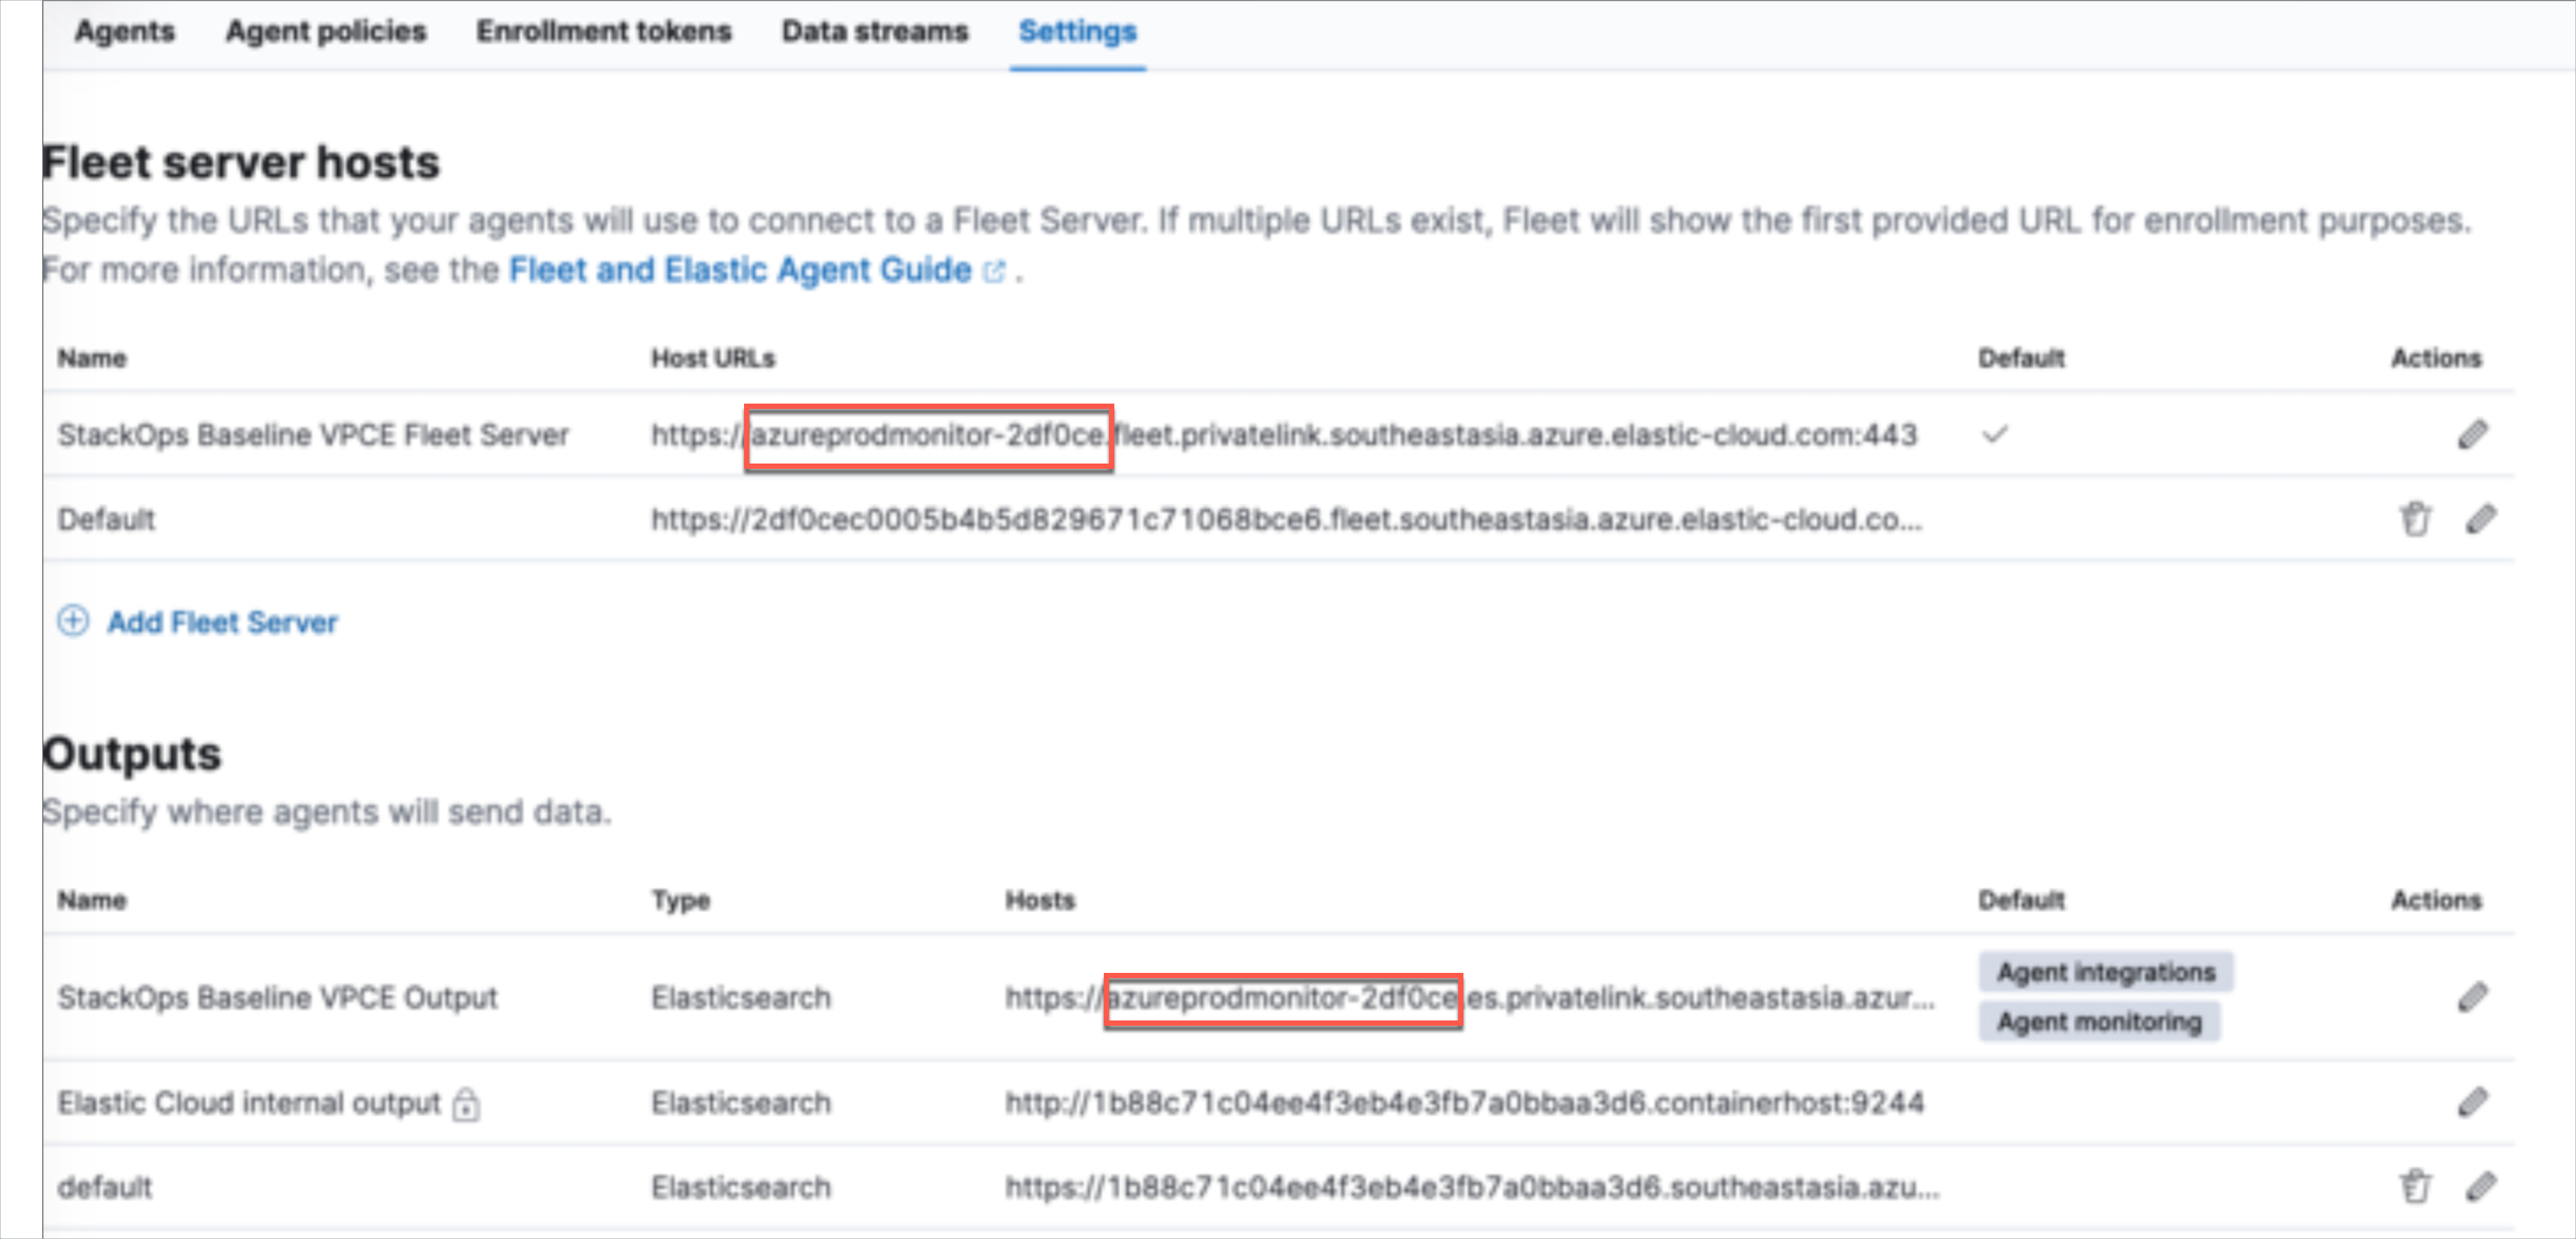Delete the default Elasticsearch output
The width and height of the screenshot is (2576, 1239).
[x=2417, y=1187]
